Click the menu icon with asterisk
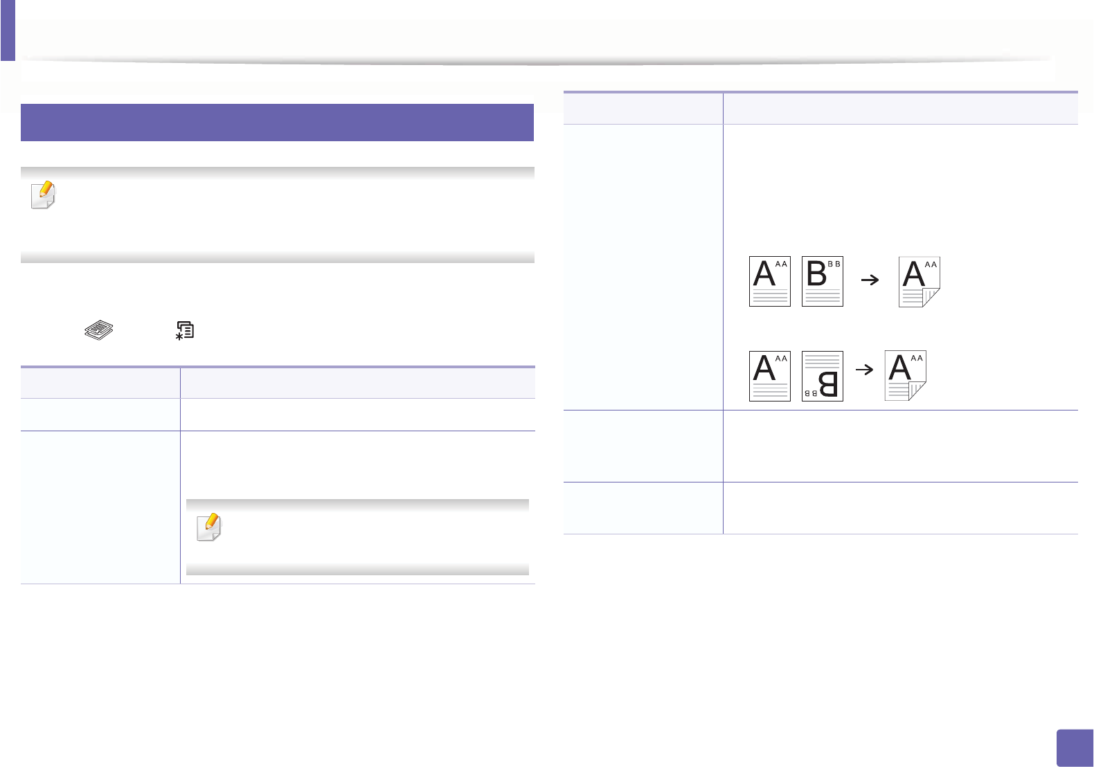 185,330
